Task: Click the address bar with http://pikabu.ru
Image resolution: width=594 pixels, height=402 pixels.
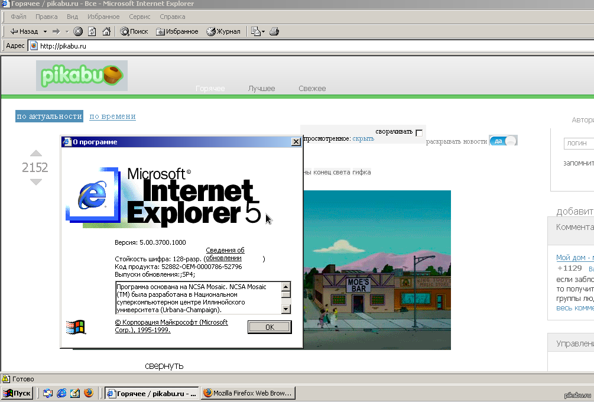Action: [x=311, y=46]
